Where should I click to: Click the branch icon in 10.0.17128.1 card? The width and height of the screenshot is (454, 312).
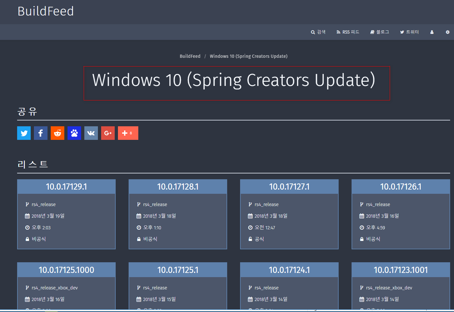(139, 204)
